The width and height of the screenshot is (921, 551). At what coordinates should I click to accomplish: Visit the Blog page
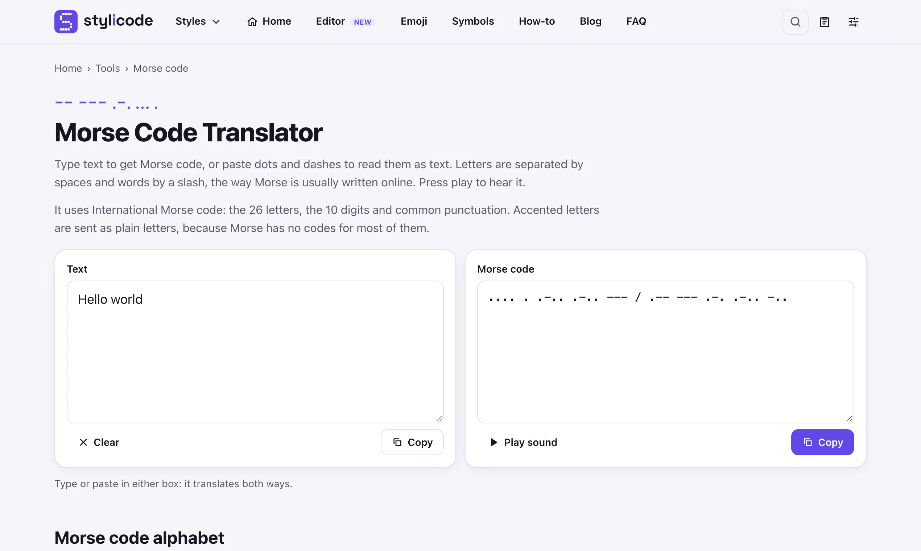point(590,21)
